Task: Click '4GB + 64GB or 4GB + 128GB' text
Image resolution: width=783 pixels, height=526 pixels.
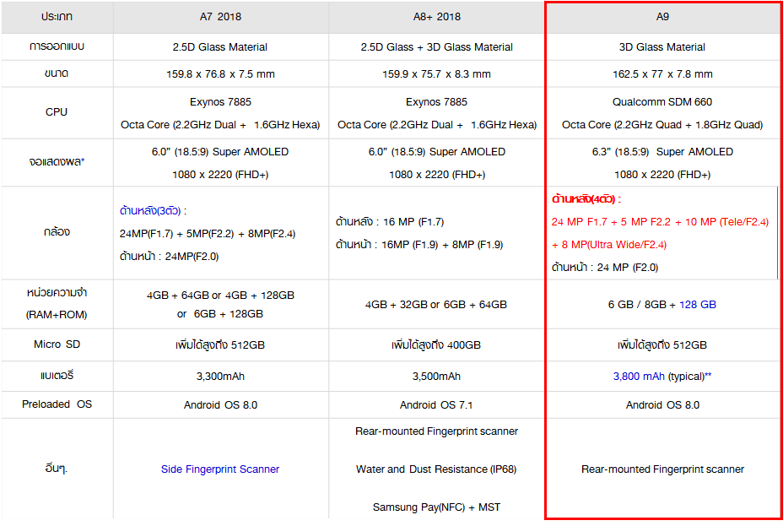Action: 220,296
